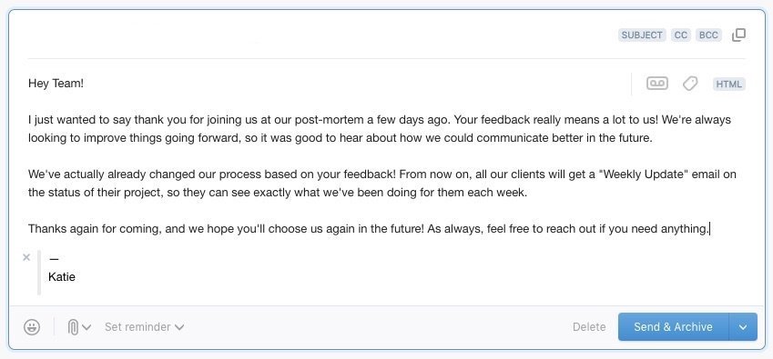Open saved replies icon
Screen dimensions: 773x359
(x=657, y=84)
